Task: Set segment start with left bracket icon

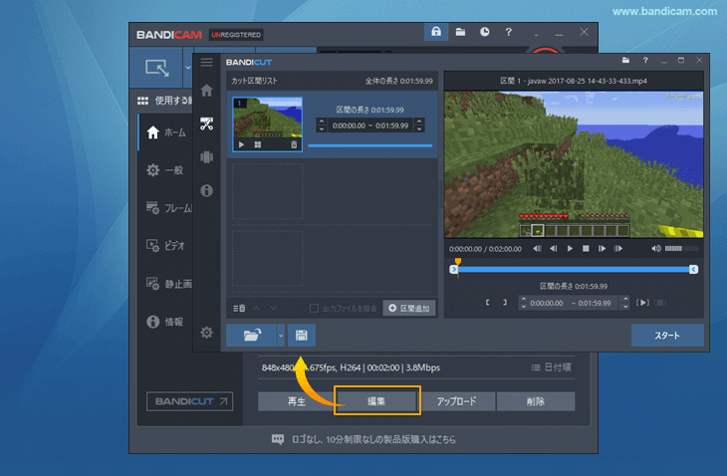Action: click(x=487, y=302)
